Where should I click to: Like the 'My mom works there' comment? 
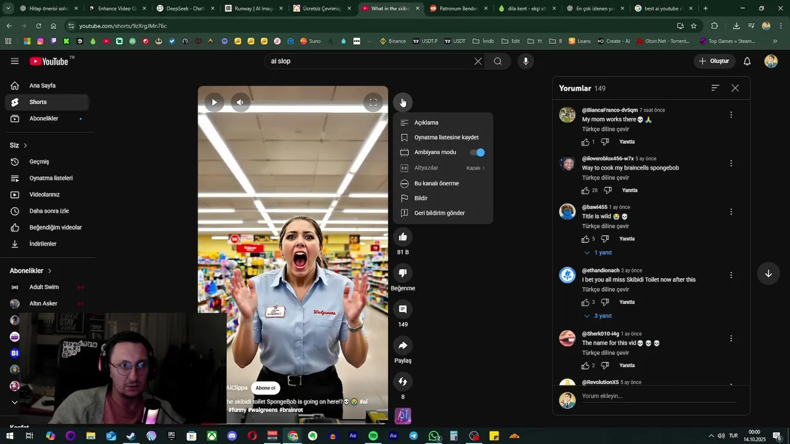[x=585, y=142]
